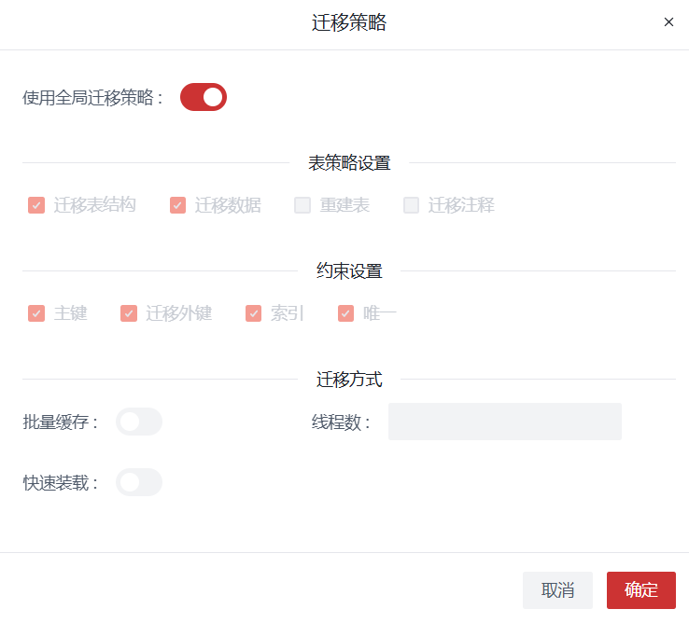Turn on the 快速装载 switch
The width and height of the screenshot is (689, 623).
pyautogui.click(x=139, y=482)
